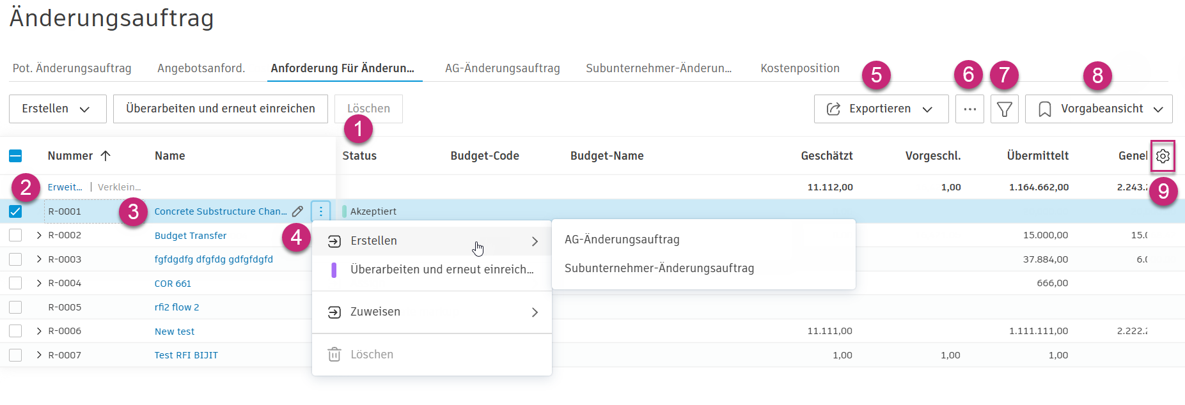The height and width of the screenshot is (405, 1185).
Task: Open the COR 661 link
Action: point(173,284)
